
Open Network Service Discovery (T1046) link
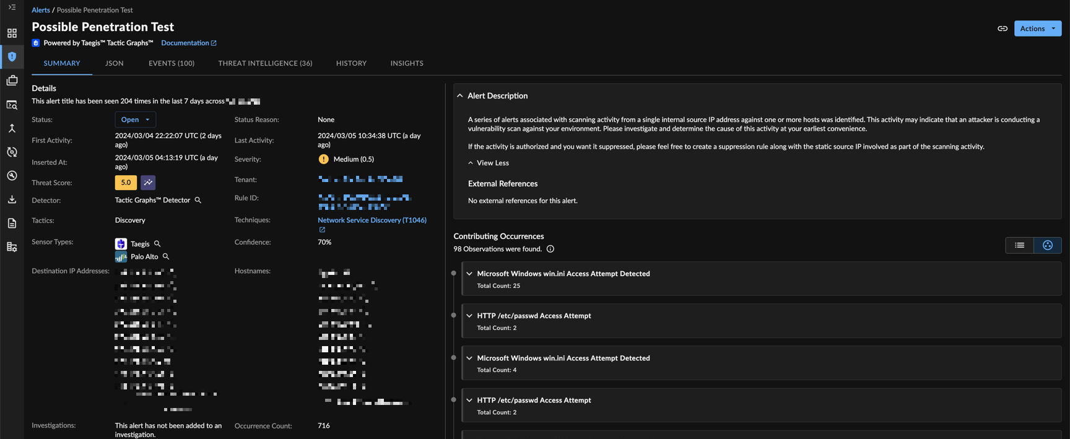tap(372, 220)
